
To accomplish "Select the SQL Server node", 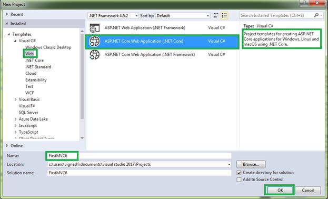I will pos(28,113).
